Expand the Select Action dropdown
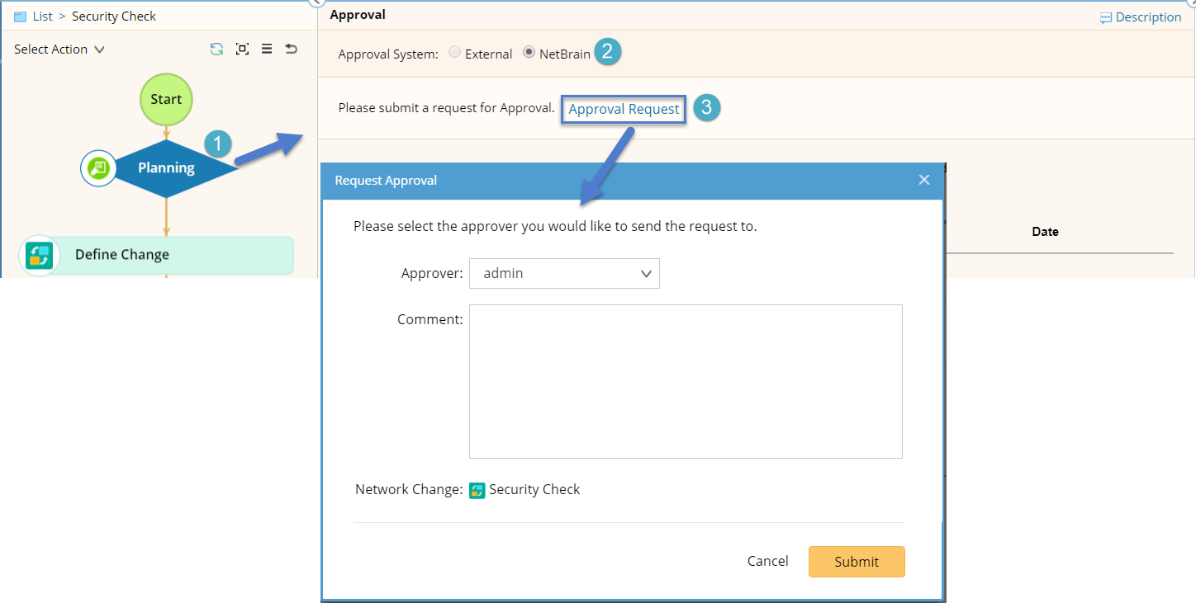The image size is (1196, 603). coord(59,49)
